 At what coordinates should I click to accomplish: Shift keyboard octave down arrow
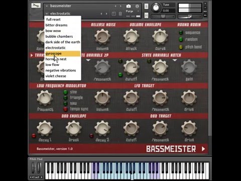tap(31, 177)
